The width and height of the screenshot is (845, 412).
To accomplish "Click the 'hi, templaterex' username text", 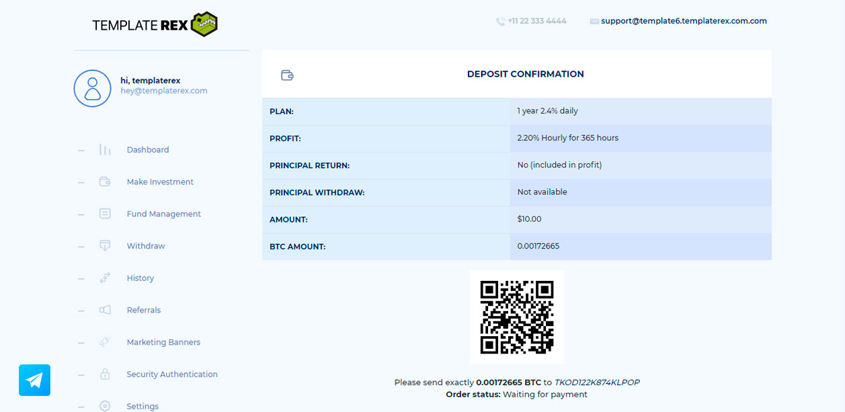I will (151, 81).
